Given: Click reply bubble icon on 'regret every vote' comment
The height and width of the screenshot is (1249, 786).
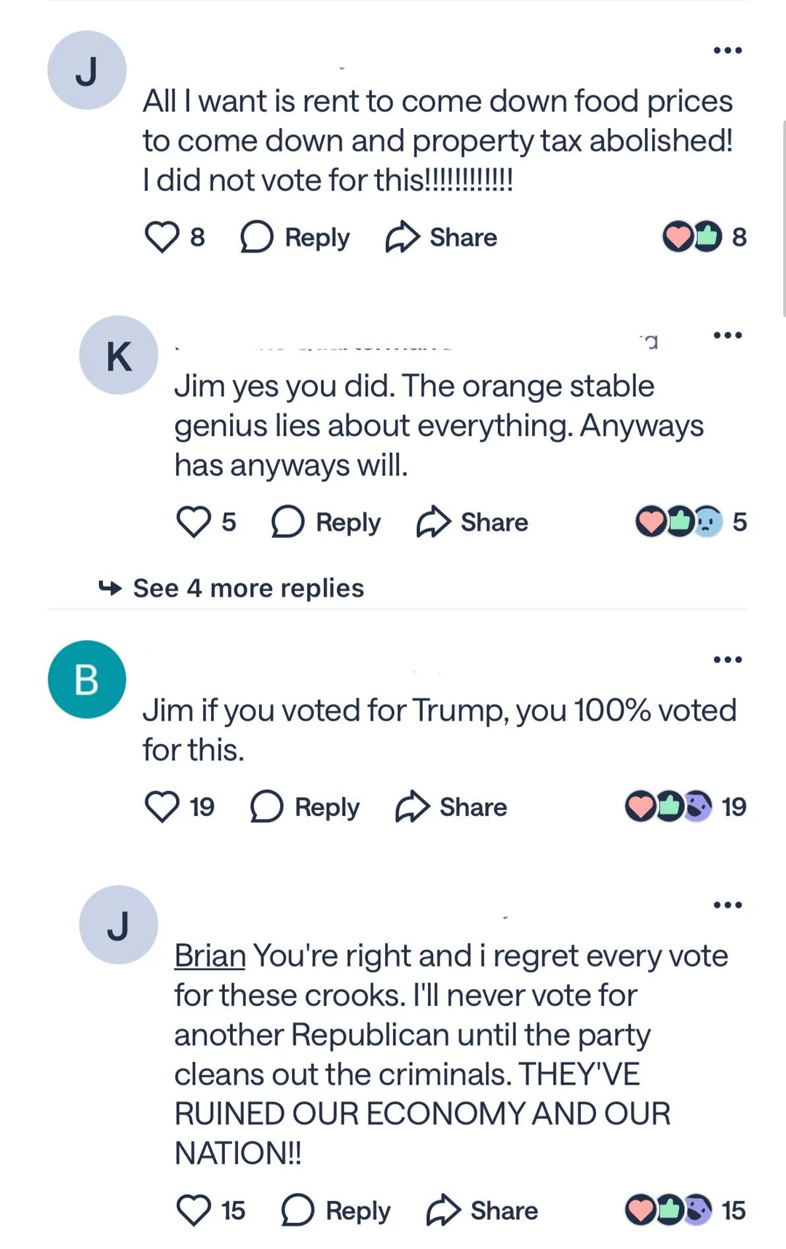Looking at the screenshot, I should point(298,1210).
